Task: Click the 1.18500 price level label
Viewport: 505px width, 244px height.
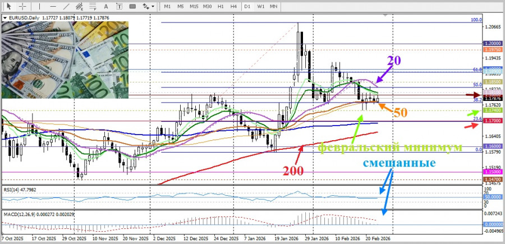Action: pos(493,82)
